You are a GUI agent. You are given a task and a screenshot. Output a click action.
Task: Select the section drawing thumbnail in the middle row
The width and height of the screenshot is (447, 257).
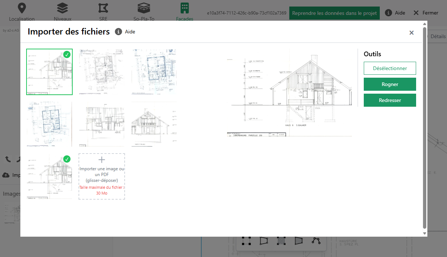[x=102, y=124]
